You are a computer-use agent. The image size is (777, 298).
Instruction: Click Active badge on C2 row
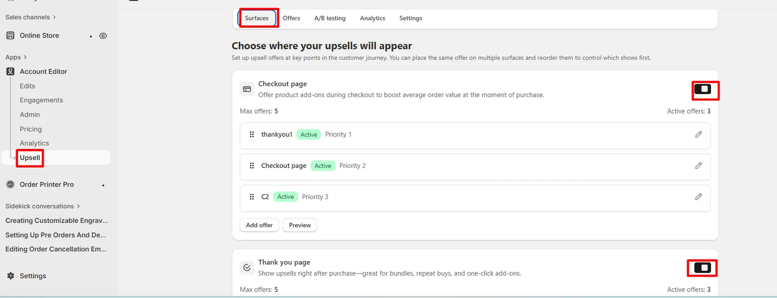286,197
